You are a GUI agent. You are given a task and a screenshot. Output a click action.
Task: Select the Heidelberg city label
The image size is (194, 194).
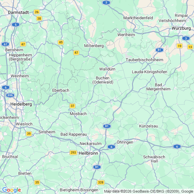pyautogui.click(x=21, y=104)
